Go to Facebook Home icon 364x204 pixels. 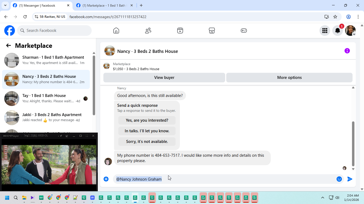[x=116, y=31]
